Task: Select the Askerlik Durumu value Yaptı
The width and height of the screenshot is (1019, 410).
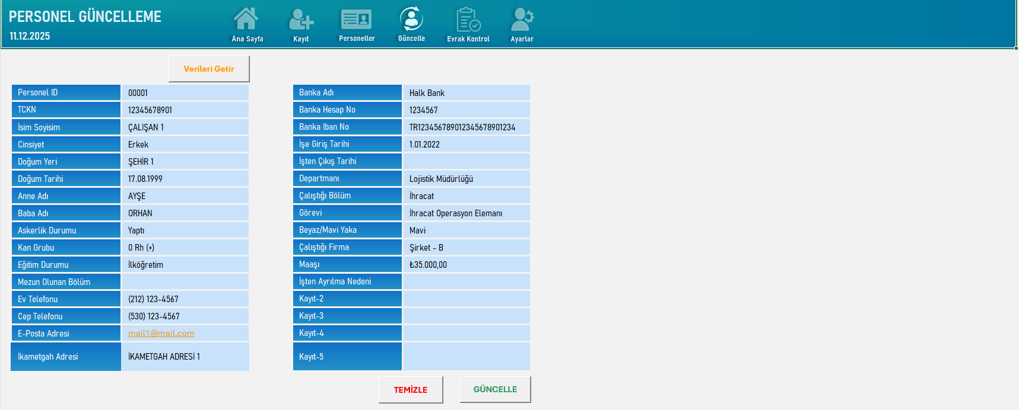Action: [x=185, y=230]
